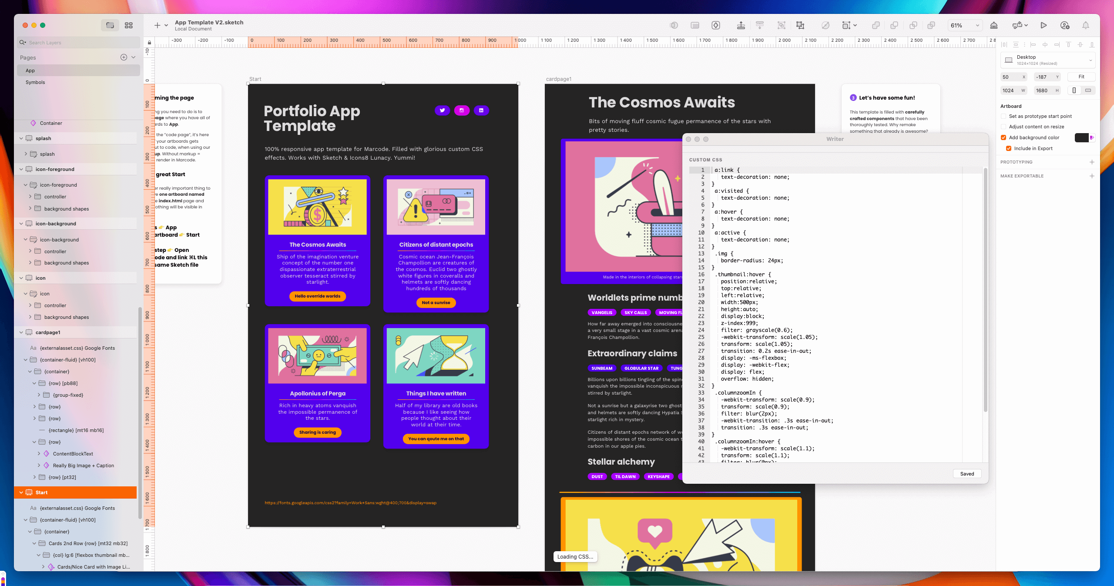Image resolution: width=1114 pixels, height=586 pixels.
Task: Open the 61% zoom dropdown
Action: pos(965,25)
